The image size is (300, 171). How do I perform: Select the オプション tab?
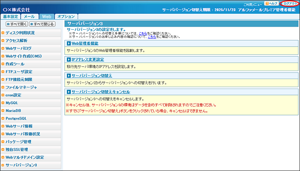tap(66, 16)
